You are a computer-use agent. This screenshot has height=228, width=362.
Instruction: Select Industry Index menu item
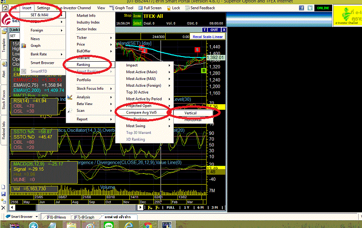(x=90, y=23)
